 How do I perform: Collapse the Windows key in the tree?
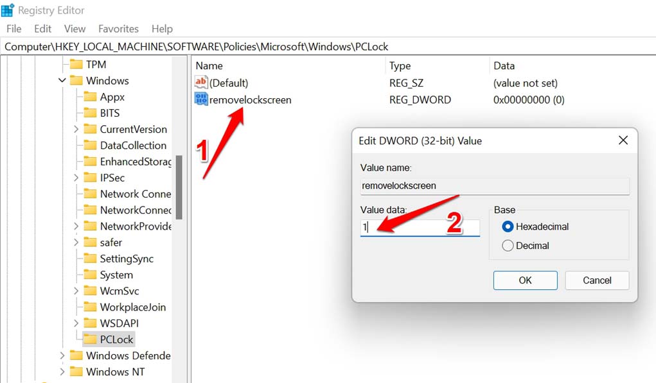pos(62,80)
